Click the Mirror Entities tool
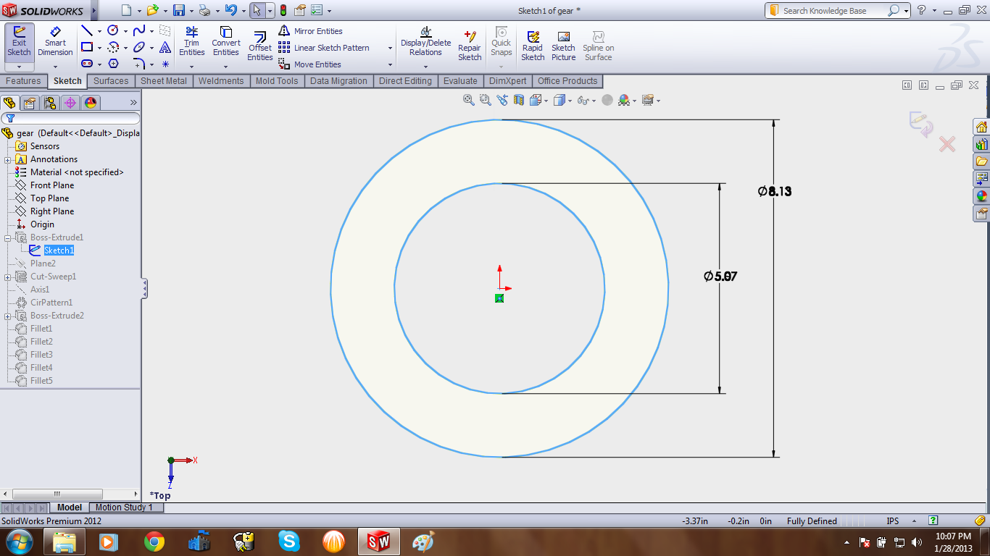The width and height of the screenshot is (990, 556). point(311,31)
